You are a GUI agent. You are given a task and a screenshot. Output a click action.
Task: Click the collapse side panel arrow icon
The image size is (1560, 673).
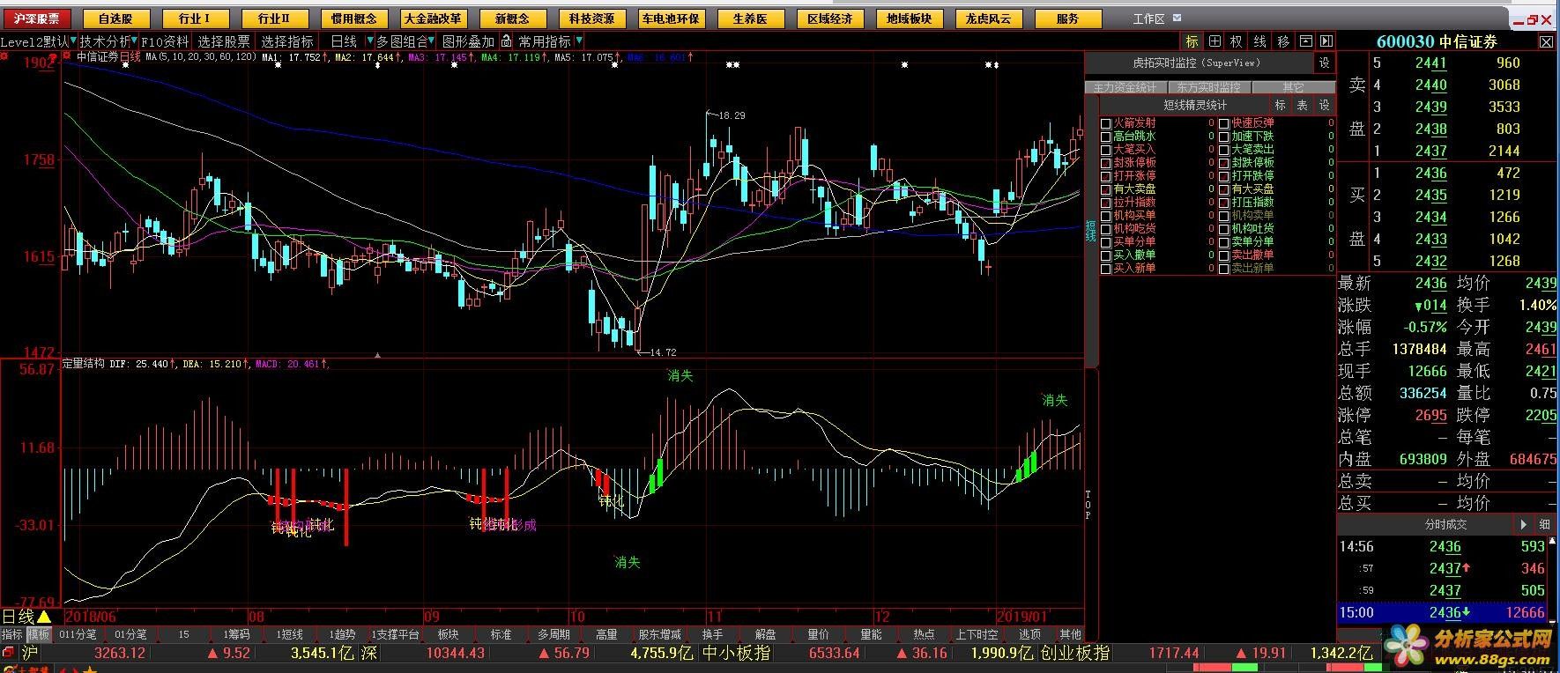click(x=1326, y=41)
